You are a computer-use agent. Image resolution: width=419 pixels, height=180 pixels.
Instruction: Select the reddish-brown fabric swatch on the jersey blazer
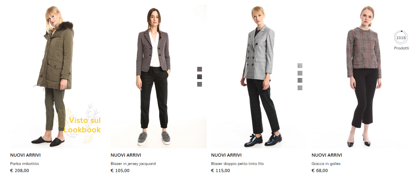(x=199, y=69)
